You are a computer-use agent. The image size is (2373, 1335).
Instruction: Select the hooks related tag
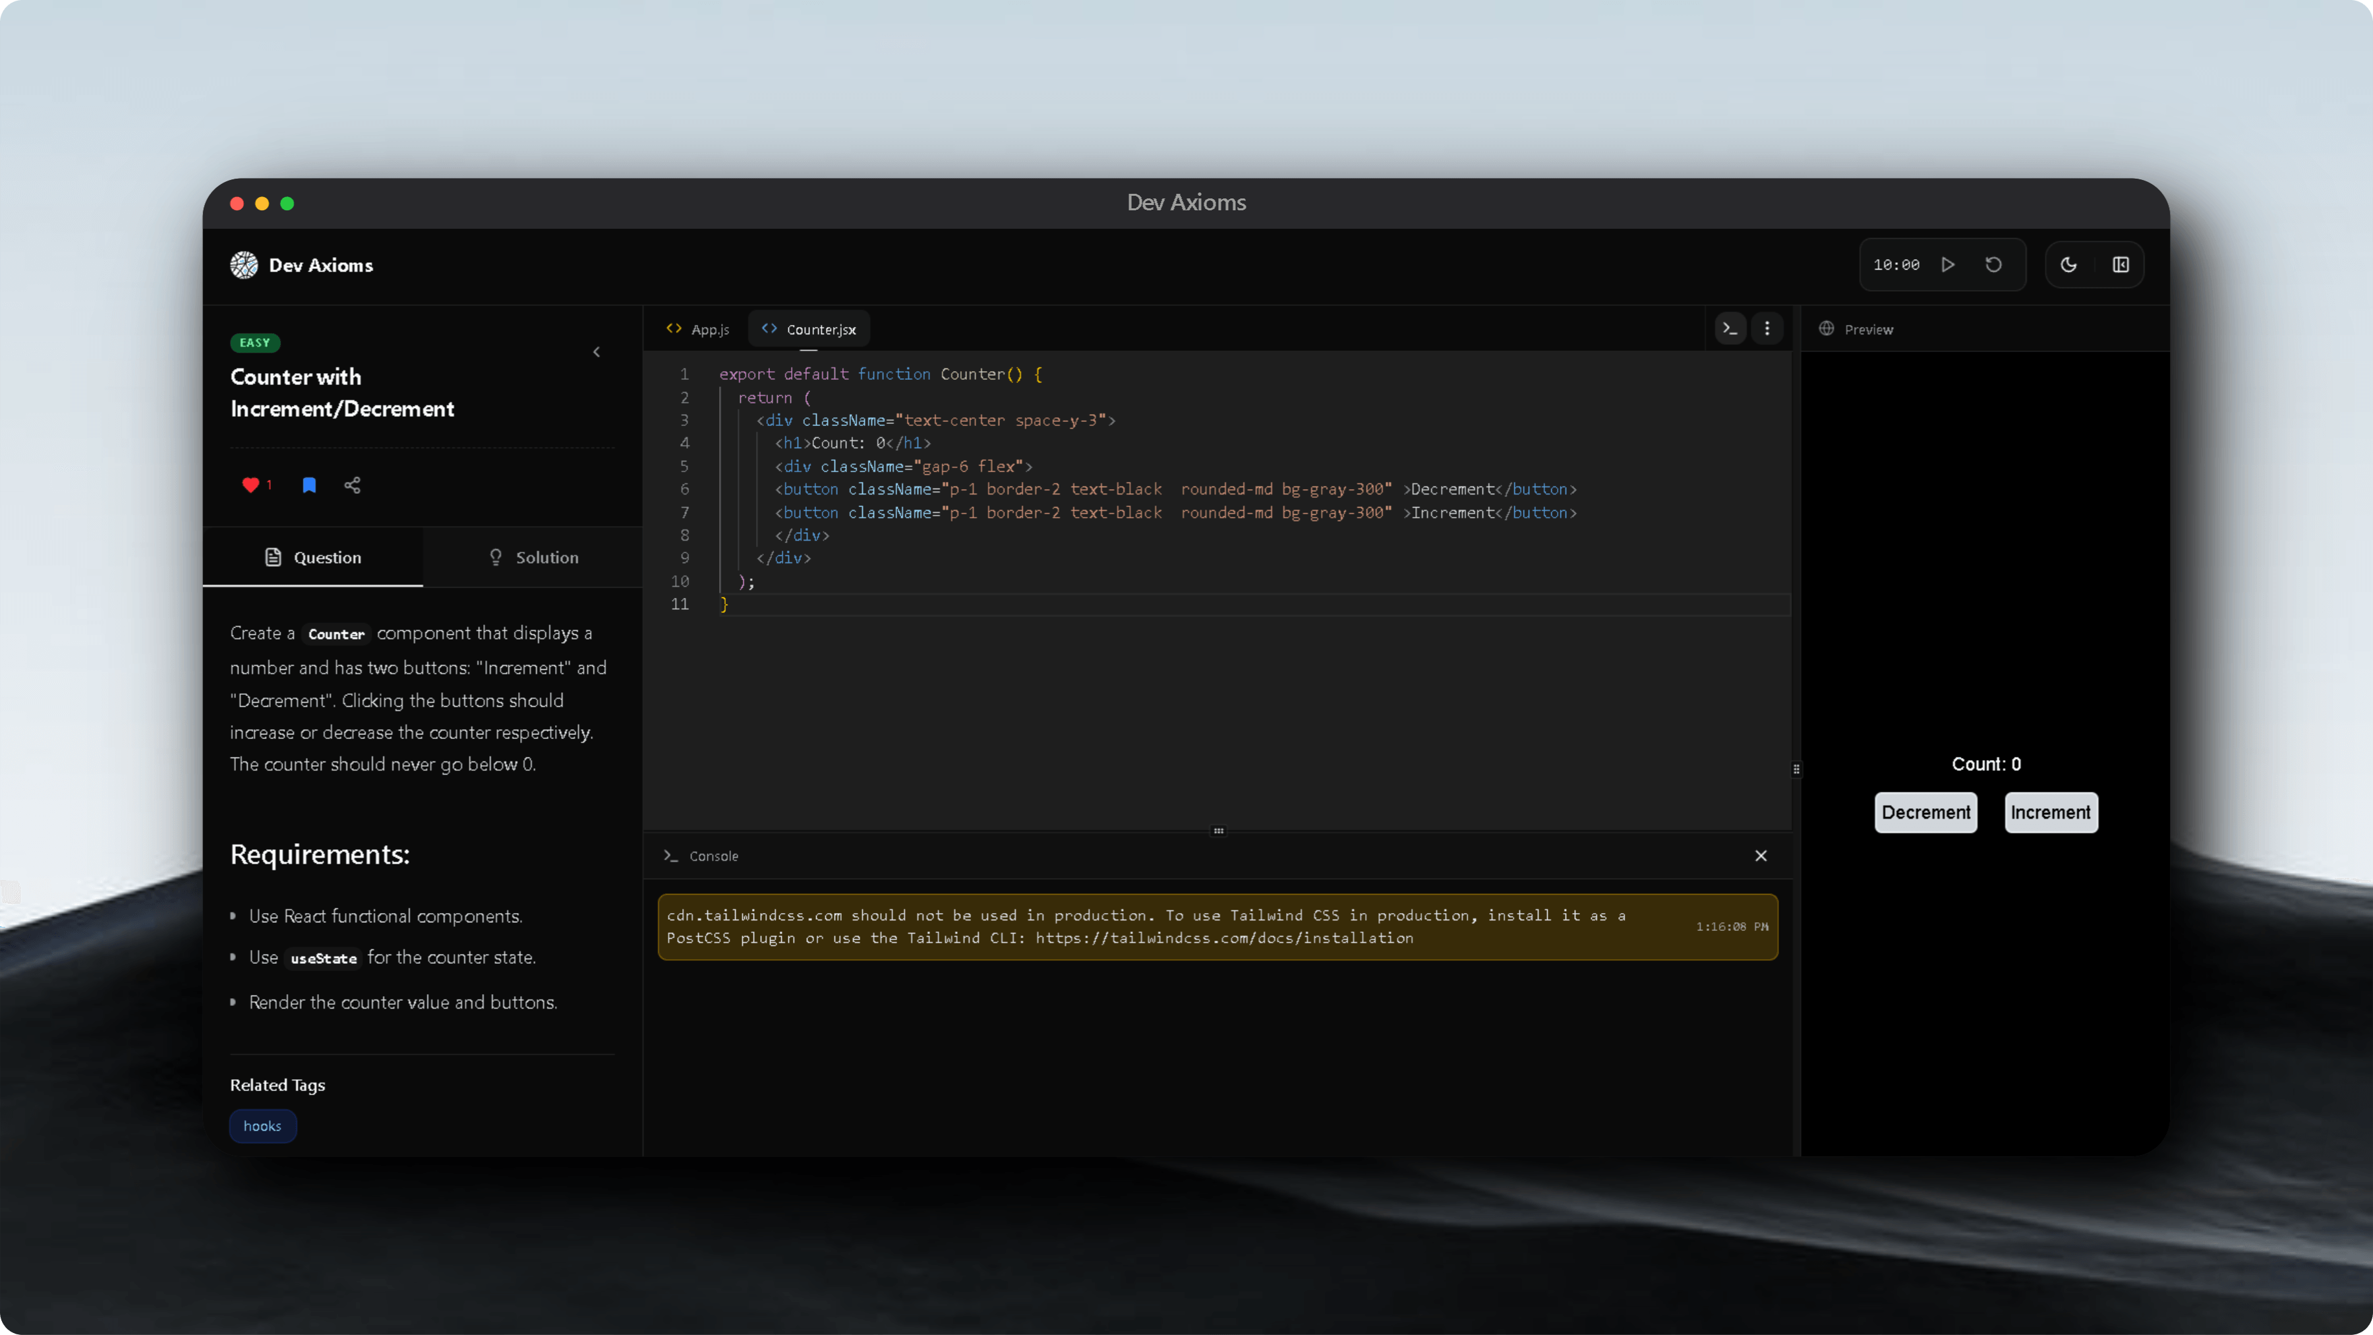click(x=262, y=1126)
